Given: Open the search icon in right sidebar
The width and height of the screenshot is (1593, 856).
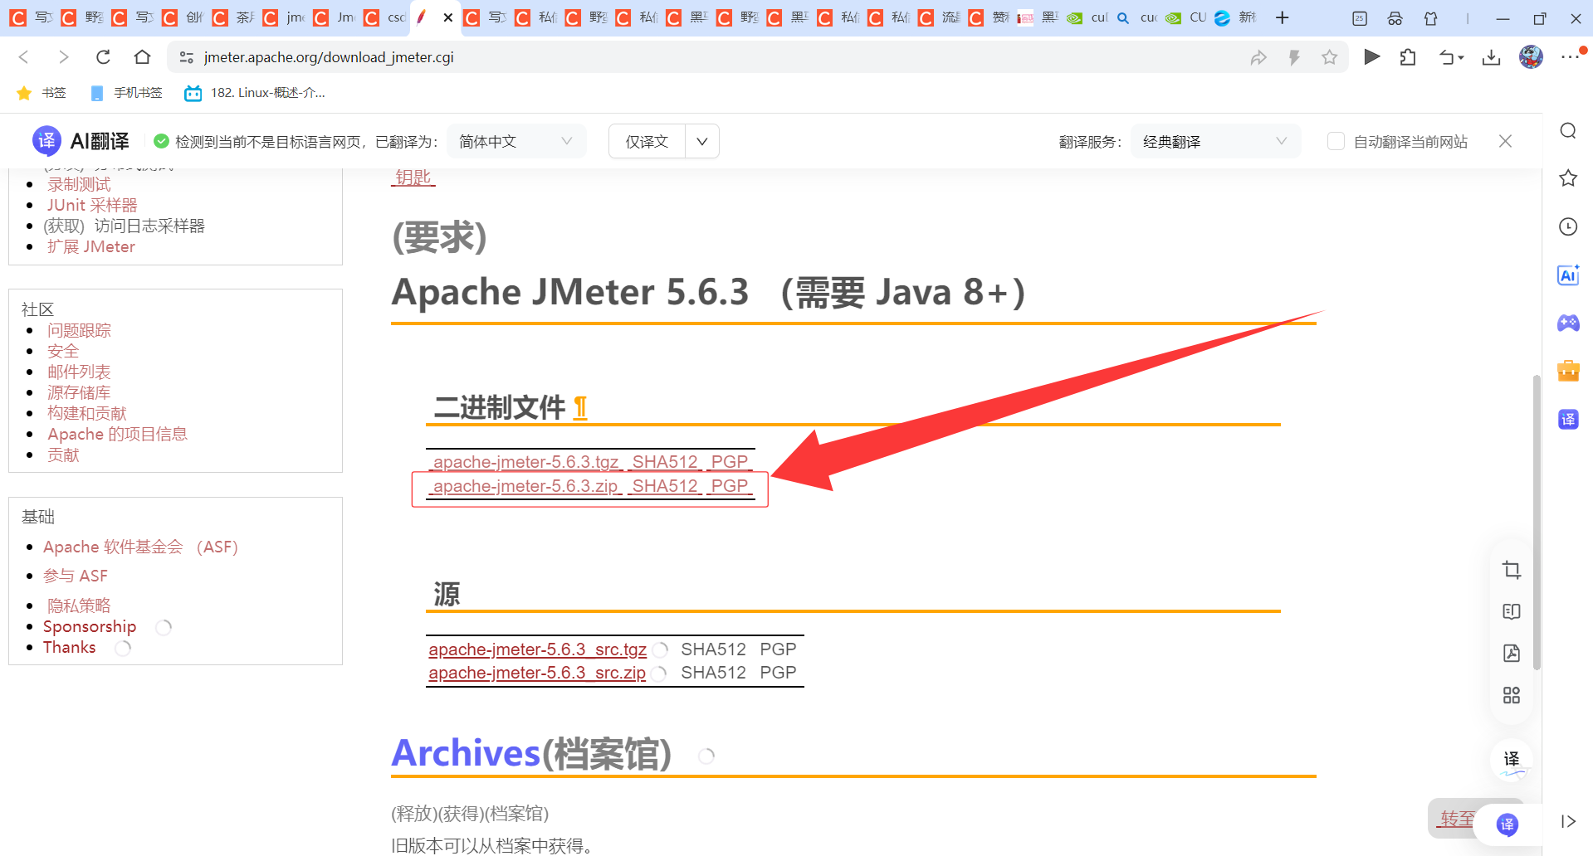Looking at the screenshot, I should click(1568, 131).
